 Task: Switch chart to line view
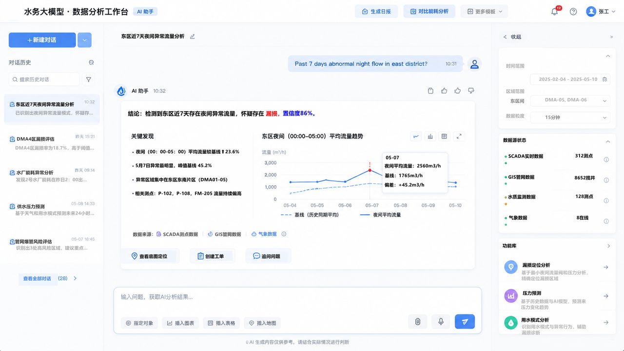coord(416,136)
